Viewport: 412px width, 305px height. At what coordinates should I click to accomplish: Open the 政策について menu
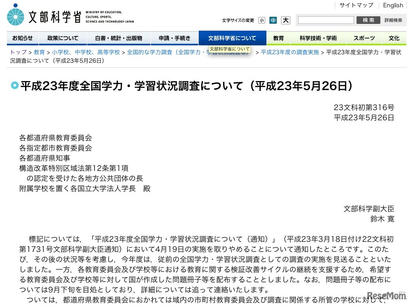click(x=62, y=38)
